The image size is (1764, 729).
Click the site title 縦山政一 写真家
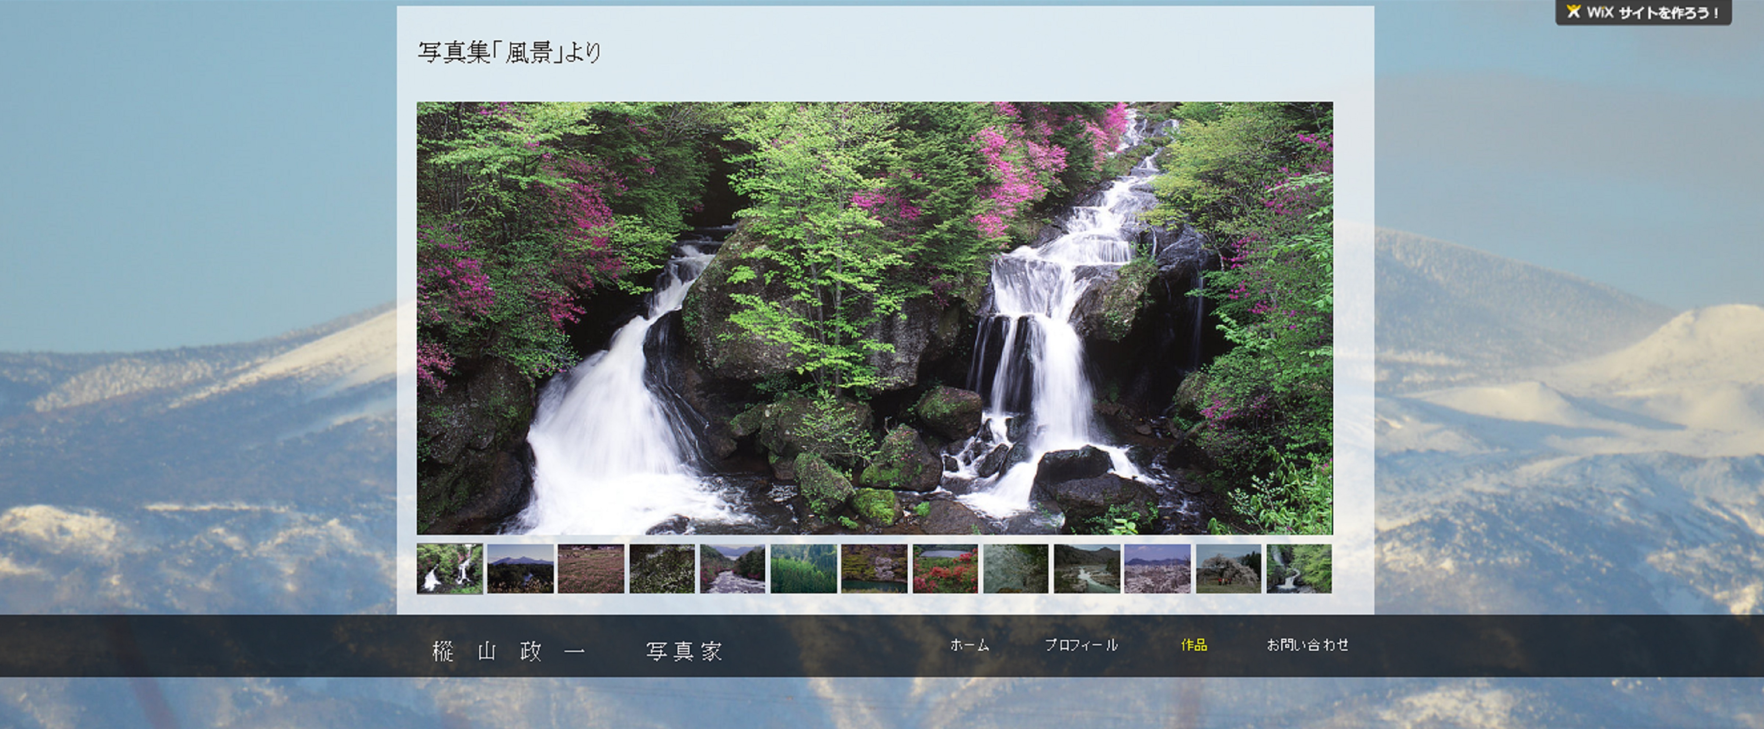point(577,651)
